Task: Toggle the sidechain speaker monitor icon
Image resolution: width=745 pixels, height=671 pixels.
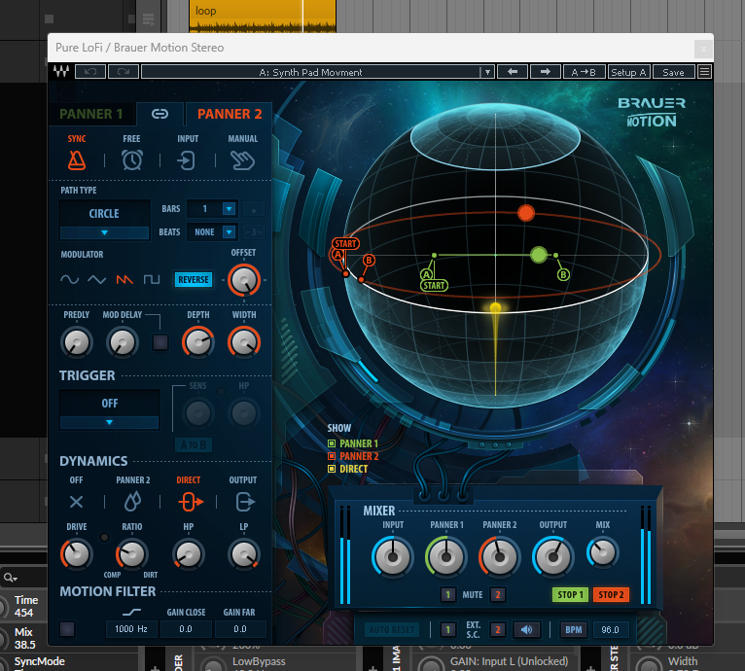Action: coord(526,629)
